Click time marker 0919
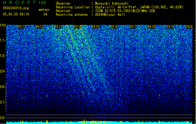This screenshot has width=196, height=124. 170,27
